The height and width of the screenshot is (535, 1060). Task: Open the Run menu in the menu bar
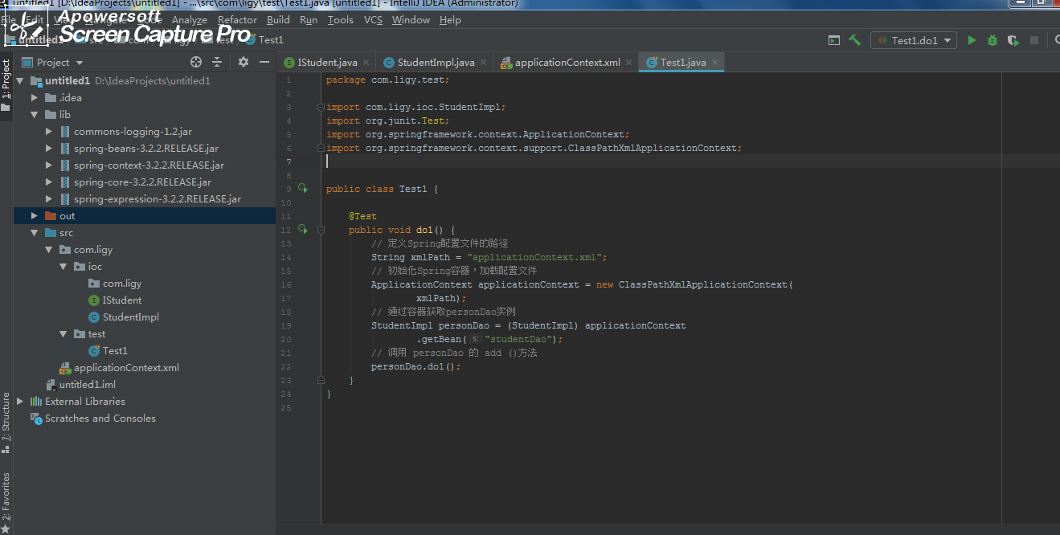(x=309, y=20)
